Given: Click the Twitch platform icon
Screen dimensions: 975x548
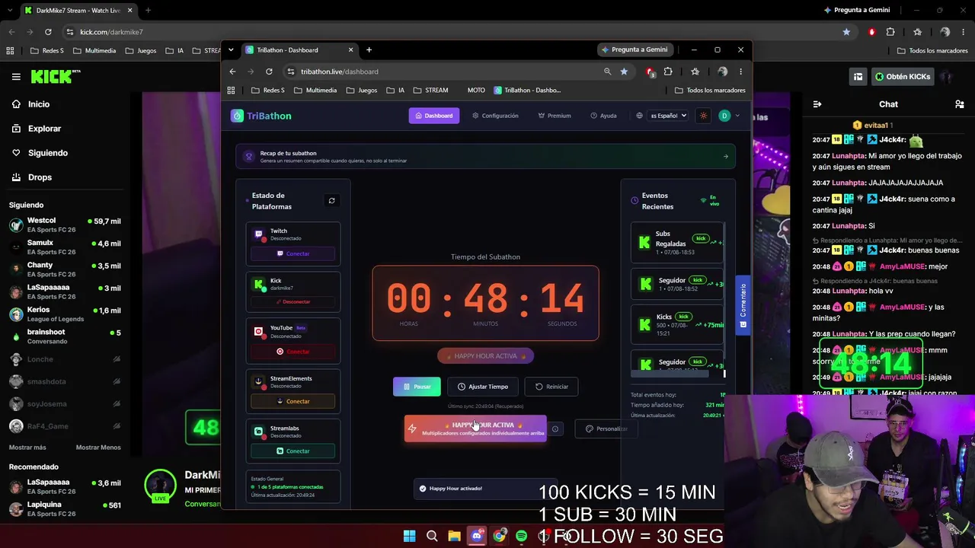Looking at the screenshot, I should click(x=258, y=234).
